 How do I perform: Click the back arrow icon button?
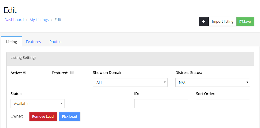[203, 22]
